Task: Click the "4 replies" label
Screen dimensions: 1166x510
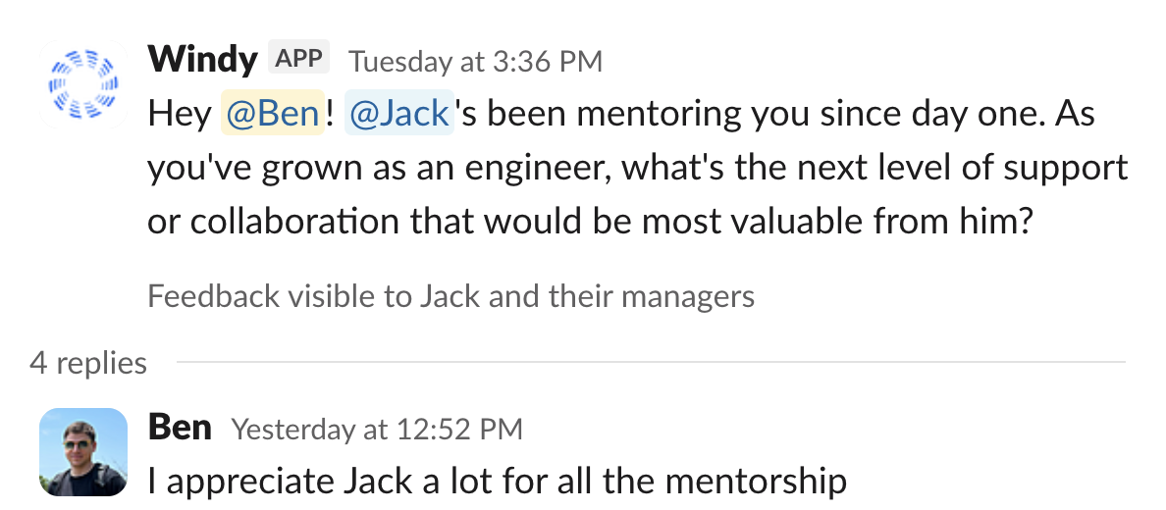Action: pos(88,363)
